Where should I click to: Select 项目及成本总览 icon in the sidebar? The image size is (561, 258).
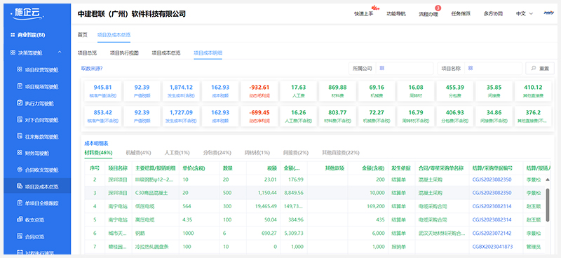pos(20,186)
